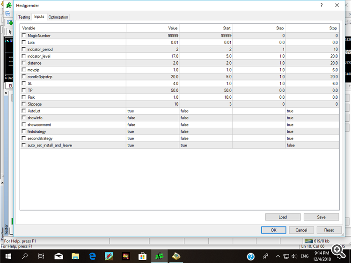Open auto_set_install_and_leave Stop cell showing false
This screenshot has height=263, width=351.
coord(312,145)
